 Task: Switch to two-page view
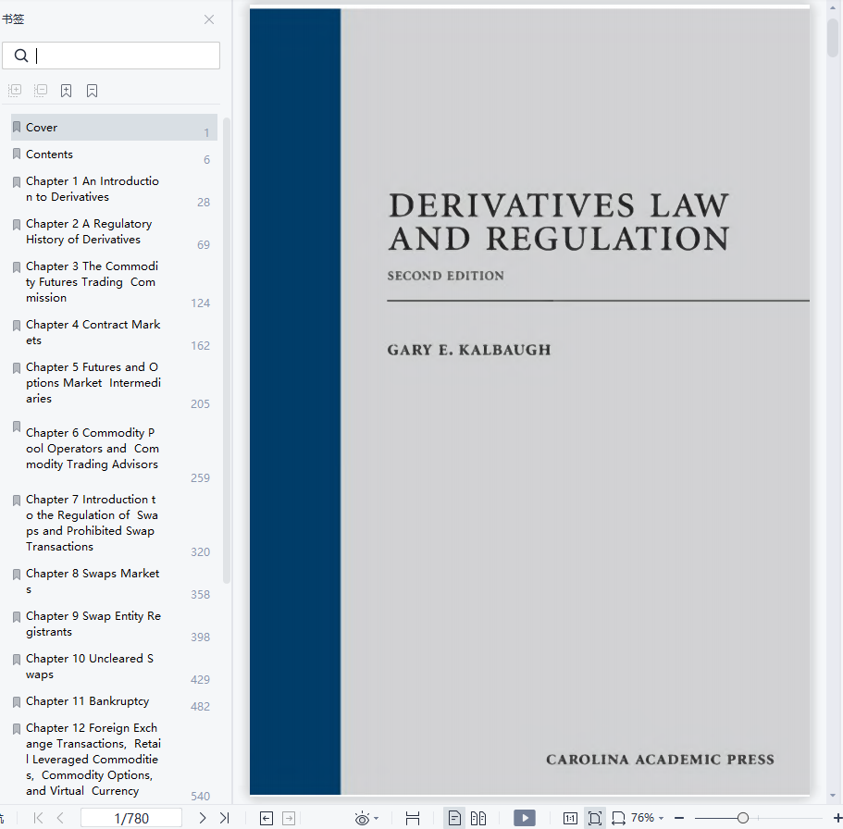pyautogui.click(x=478, y=818)
